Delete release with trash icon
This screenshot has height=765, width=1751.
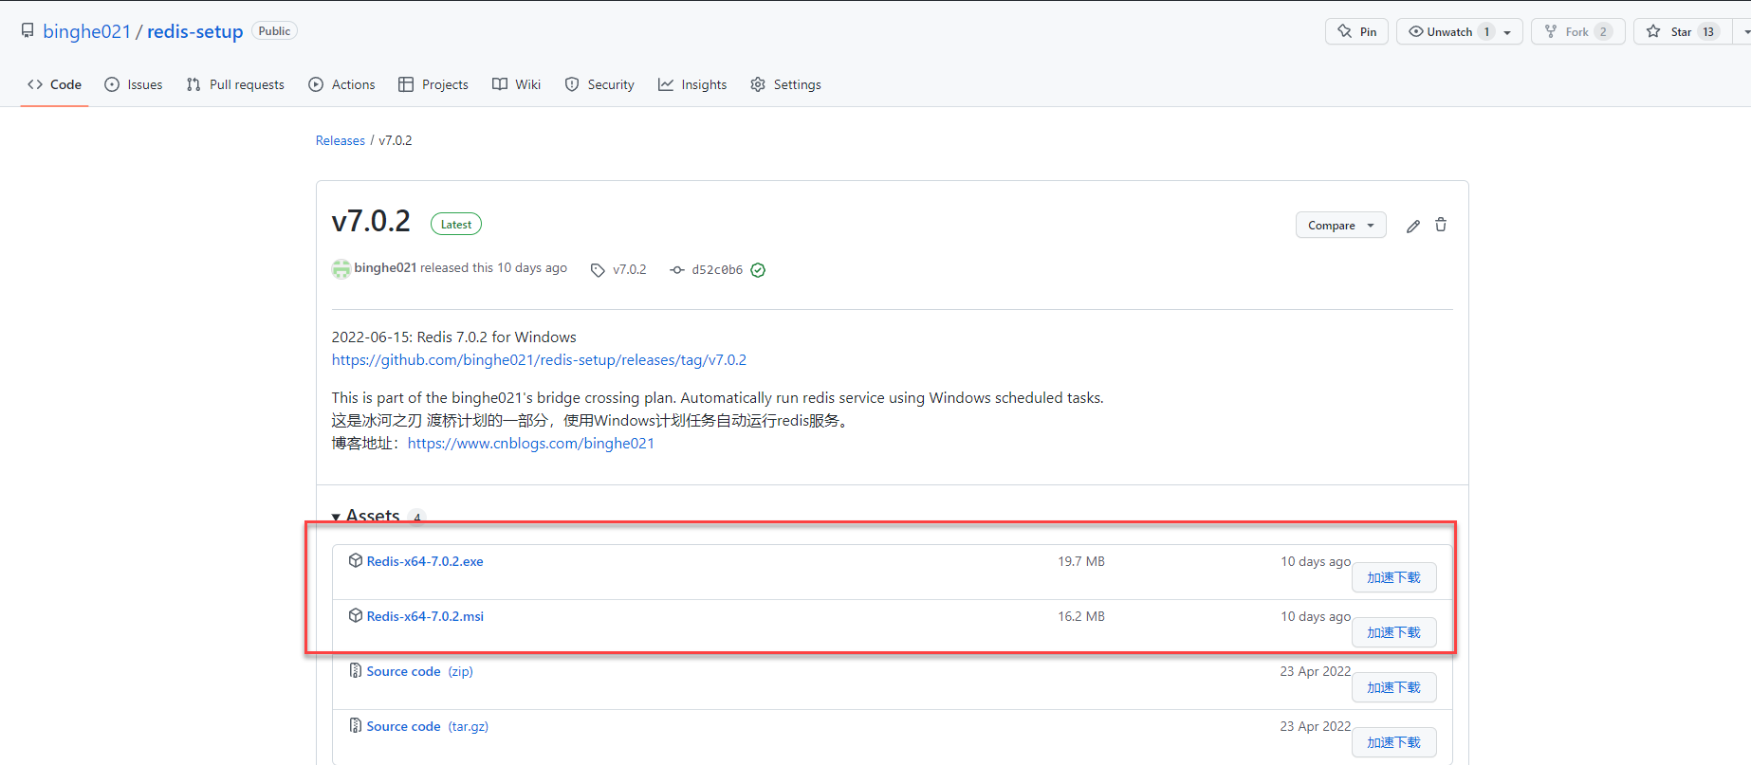(1441, 225)
